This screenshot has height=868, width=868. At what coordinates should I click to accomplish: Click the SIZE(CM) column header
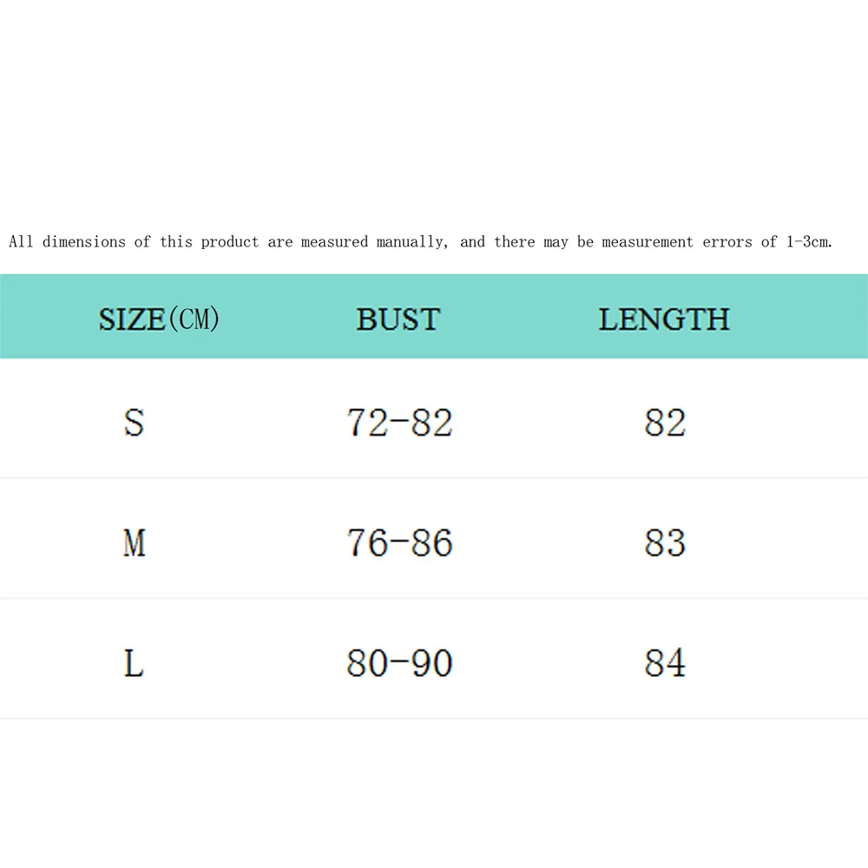(159, 319)
